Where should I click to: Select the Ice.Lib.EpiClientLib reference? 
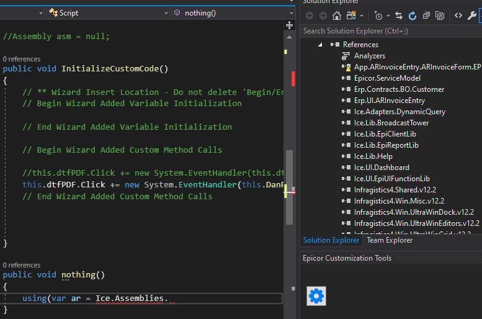click(385, 134)
